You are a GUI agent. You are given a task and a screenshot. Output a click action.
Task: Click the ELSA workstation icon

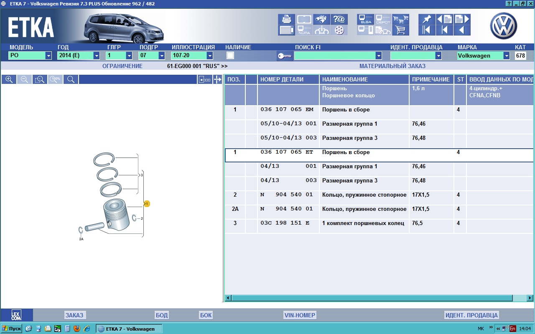[x=365, y=19]
